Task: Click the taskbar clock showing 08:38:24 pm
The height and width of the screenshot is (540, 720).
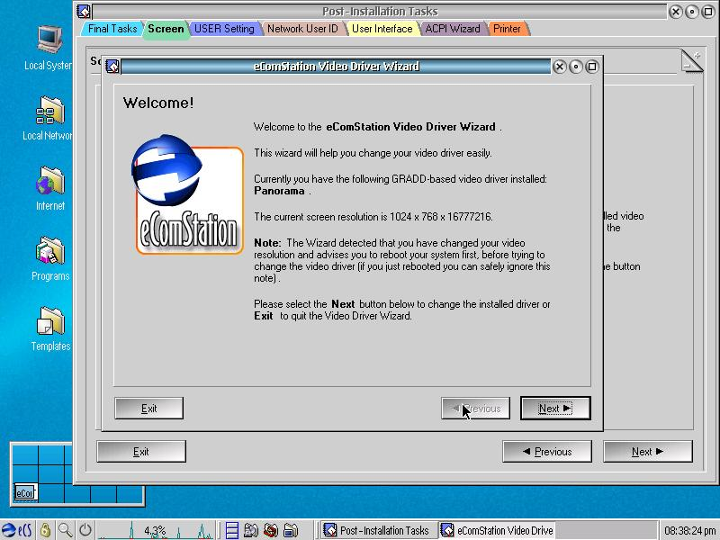Action: click(x=689, y=530)
